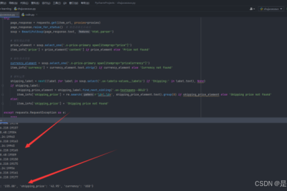Open the last menu in the menu bar
This screenshot has width=287, height=191.
pos(84,2)
